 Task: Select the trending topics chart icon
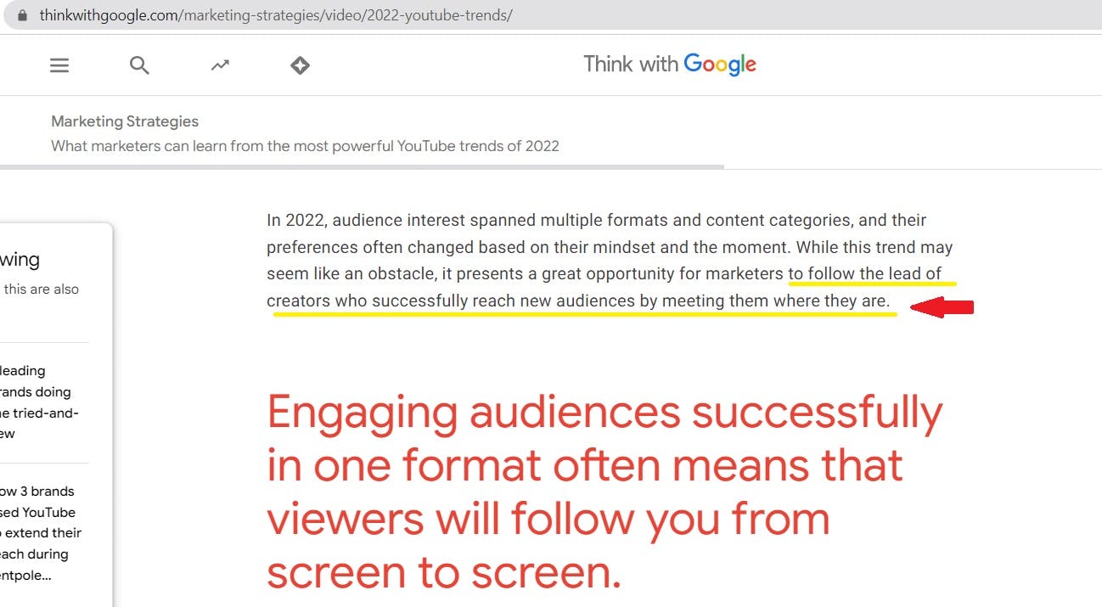[x=220, y=65]
